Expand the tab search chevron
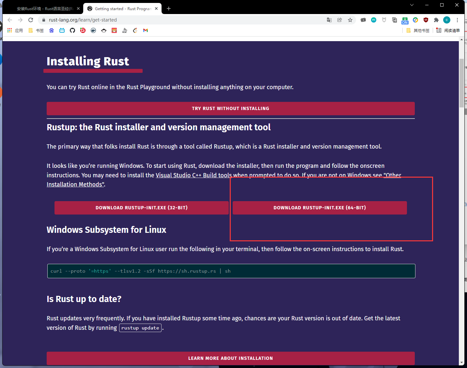The width and height of the screenshot is (467, 368). pos(412,5)
